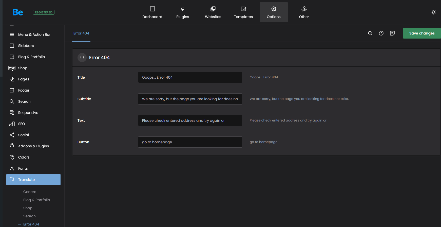Click the notes icon beside Save changes
Screen dimensions: 441x227
392,33
